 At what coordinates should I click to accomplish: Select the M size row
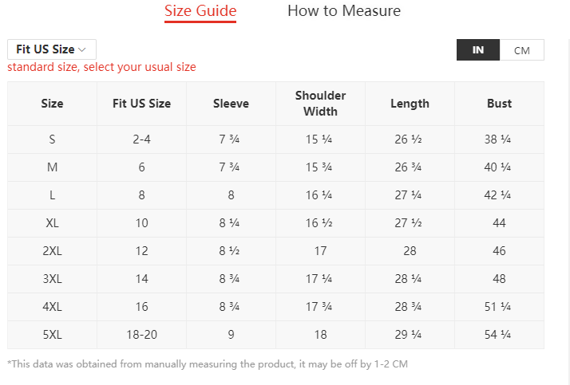52,167
